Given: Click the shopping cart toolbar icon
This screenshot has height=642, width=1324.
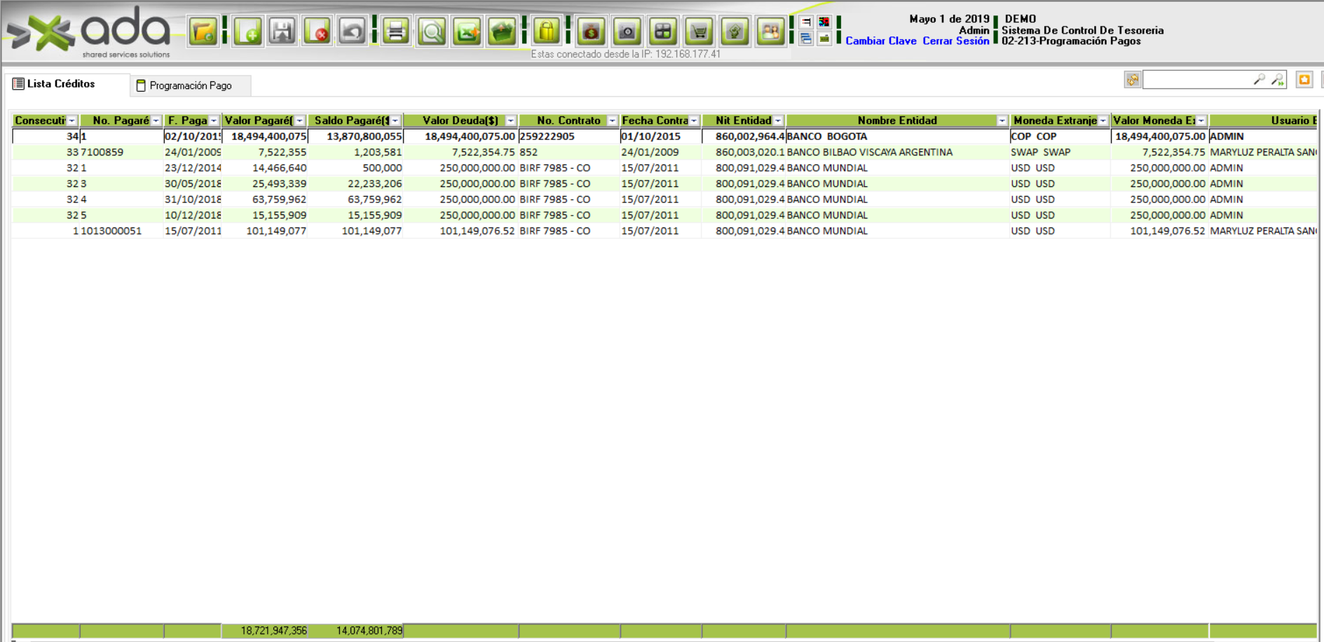Looking at the screenshot, I should coord(699,32).
